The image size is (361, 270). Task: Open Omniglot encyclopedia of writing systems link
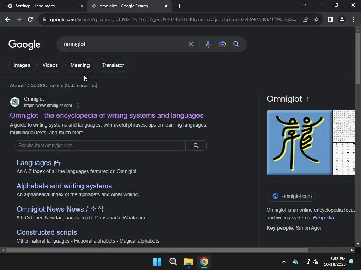coord(106,115)
